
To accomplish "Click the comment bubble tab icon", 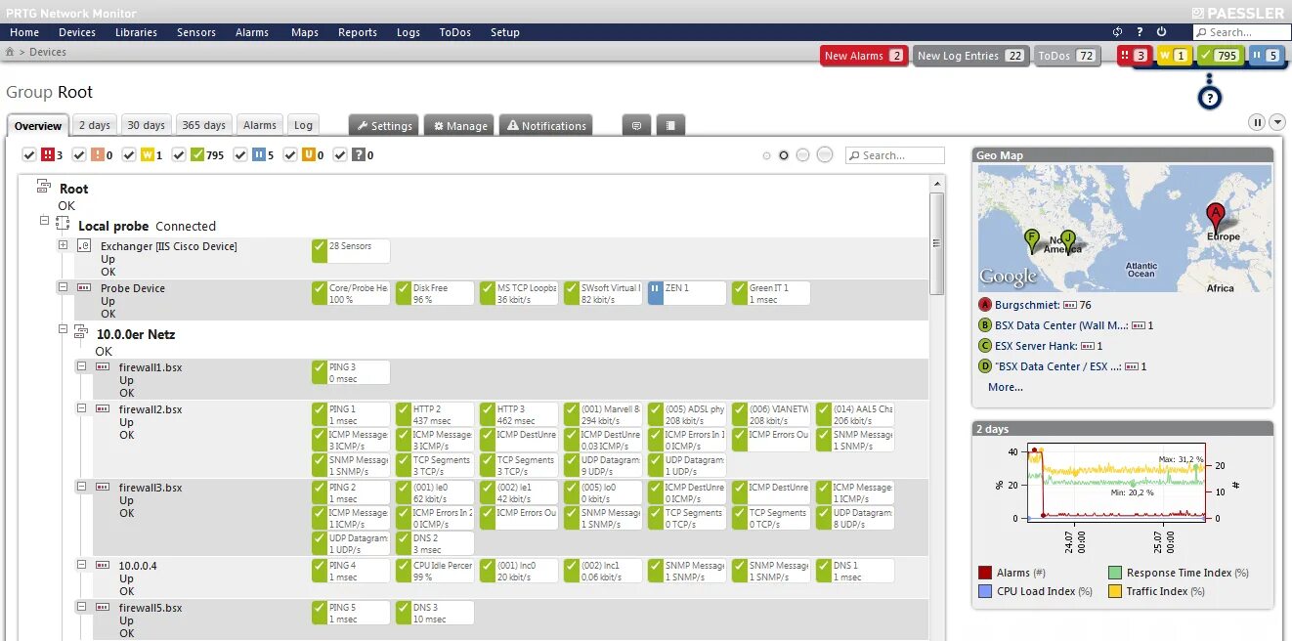I will tap(636, 125).
